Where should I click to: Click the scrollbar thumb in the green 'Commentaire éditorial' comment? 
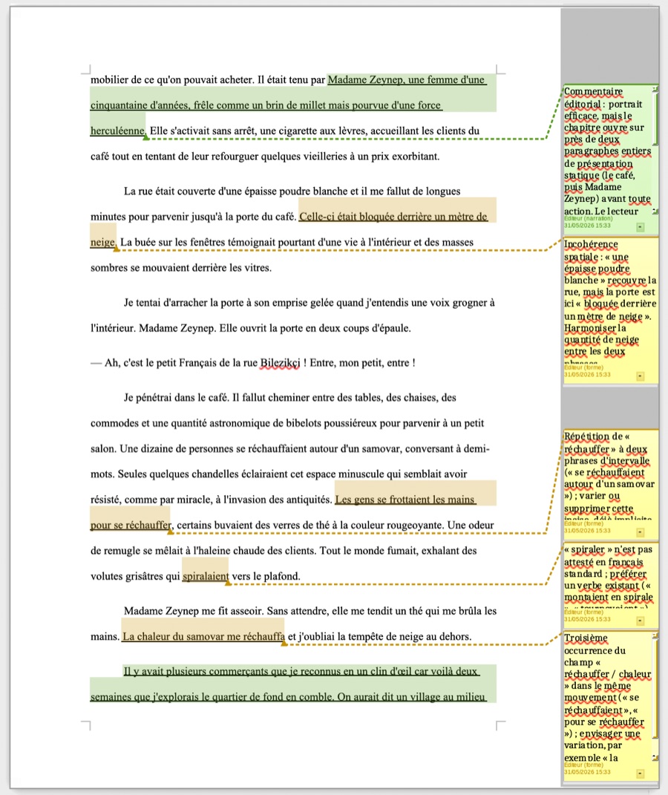[655, 120]
